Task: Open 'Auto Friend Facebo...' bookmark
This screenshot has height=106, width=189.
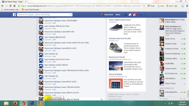Action: coord(31,10)
